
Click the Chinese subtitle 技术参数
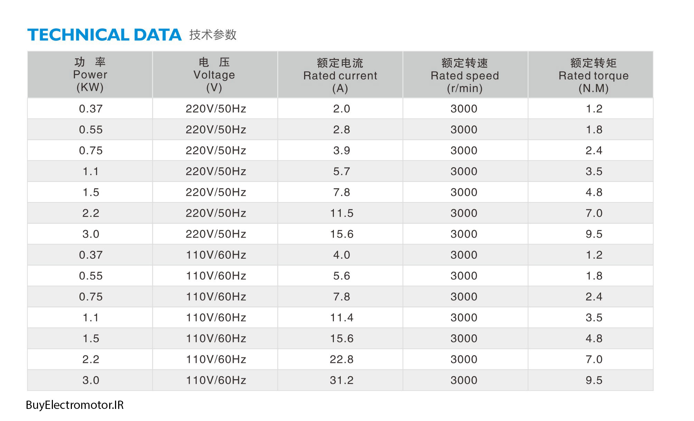213,35
